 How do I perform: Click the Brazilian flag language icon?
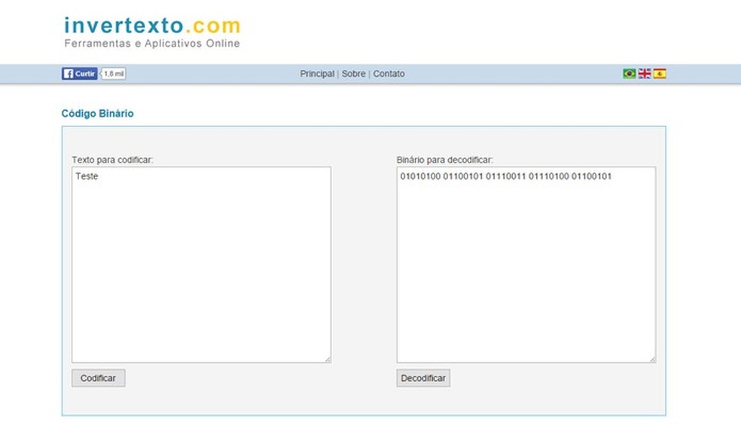(629, 73)
